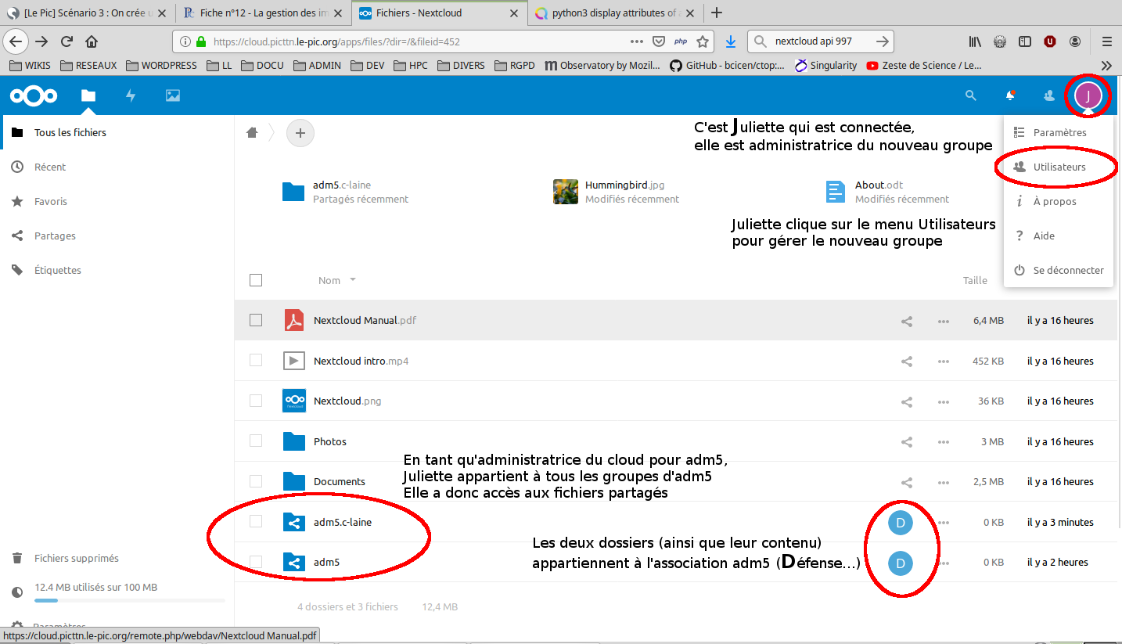
Task: Select the Photos folder checkbox
Action: click(x=256, y=441)
